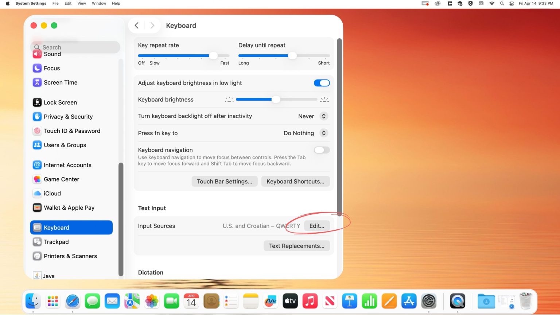Image resolution: width=560 pixels, height=315 pixels.
Task: Select Touch ID & Password settings
Action: (x=72, y=131)
